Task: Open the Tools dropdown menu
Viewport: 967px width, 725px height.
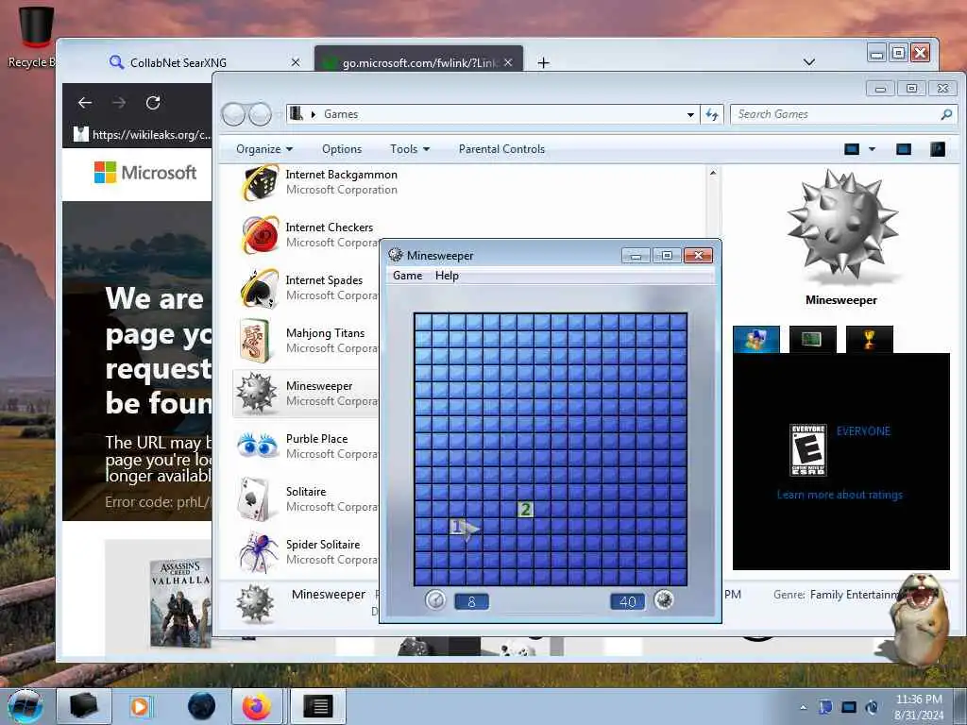Action: click(x=410, y=149)
